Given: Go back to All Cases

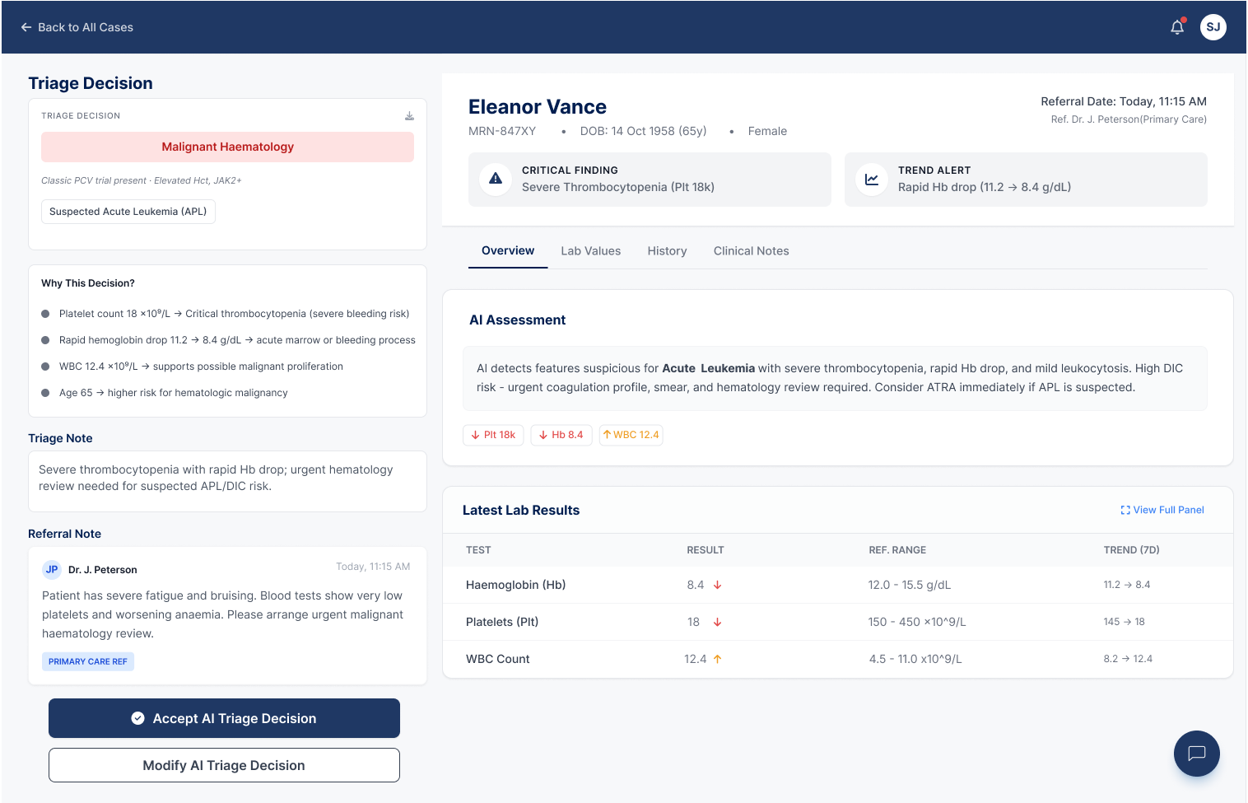Looking at the screenshot, I should [77, 27].
